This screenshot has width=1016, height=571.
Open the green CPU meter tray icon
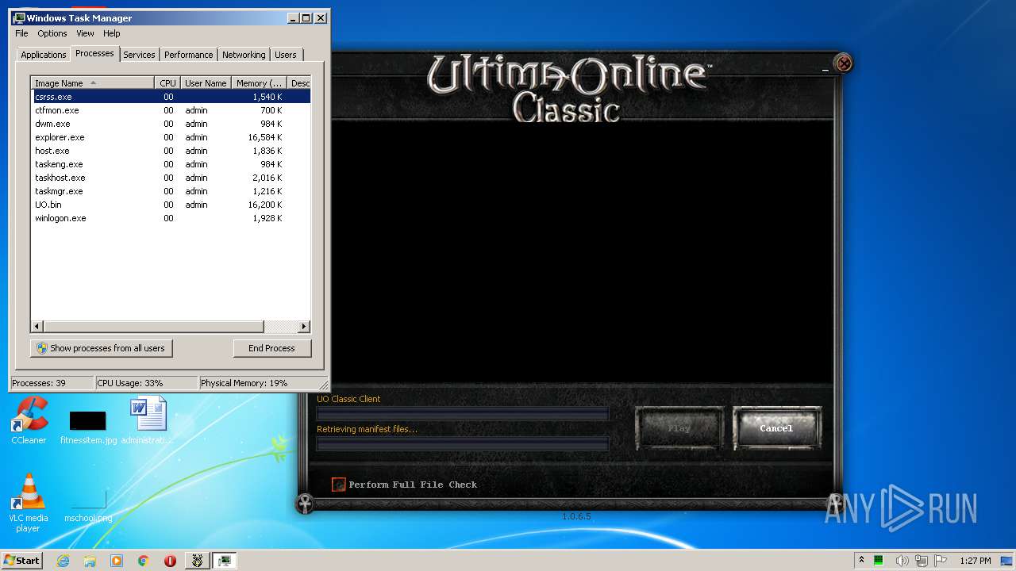click(x=879, y=561)
